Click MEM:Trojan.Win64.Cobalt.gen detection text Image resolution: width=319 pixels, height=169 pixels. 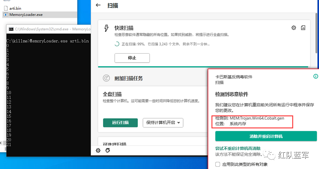tap(257, 118)
